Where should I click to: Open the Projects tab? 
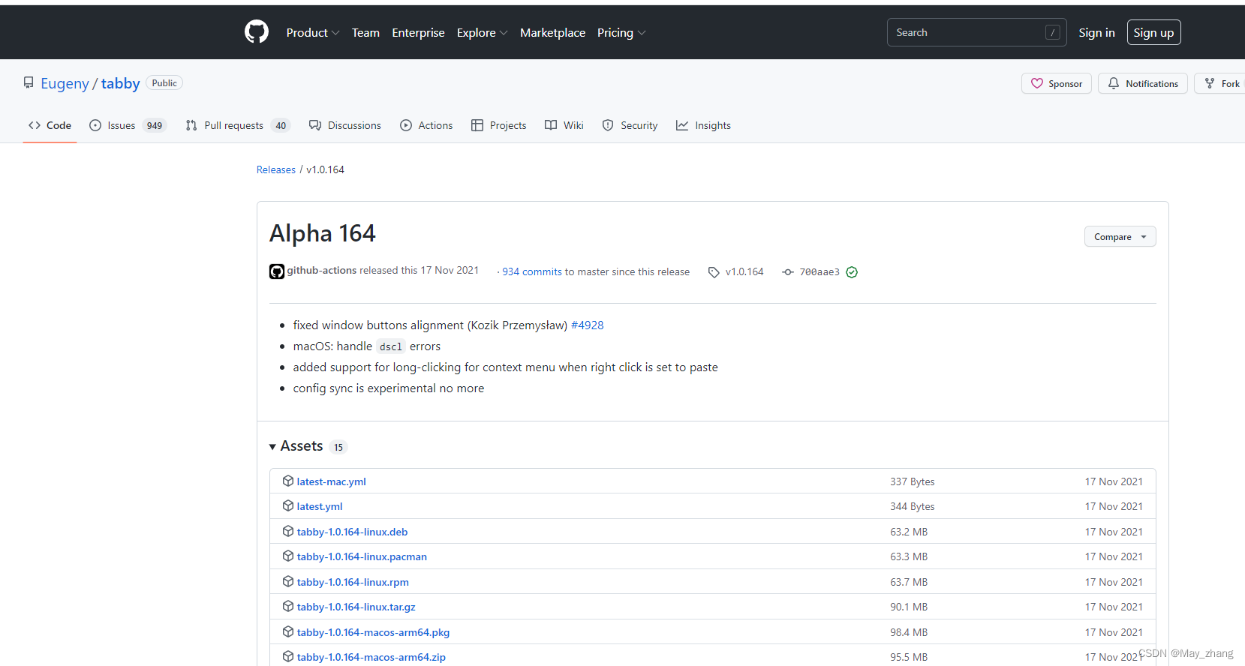(x=499, y=125)
